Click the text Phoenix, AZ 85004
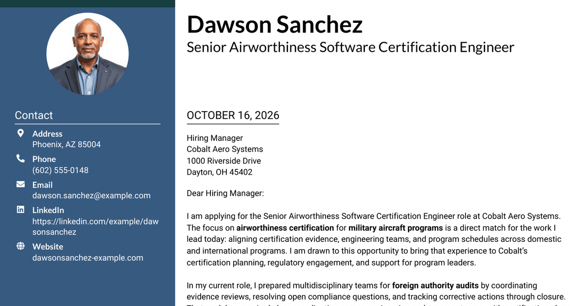Viewport: 583px width, 306px height. [67, 144]
